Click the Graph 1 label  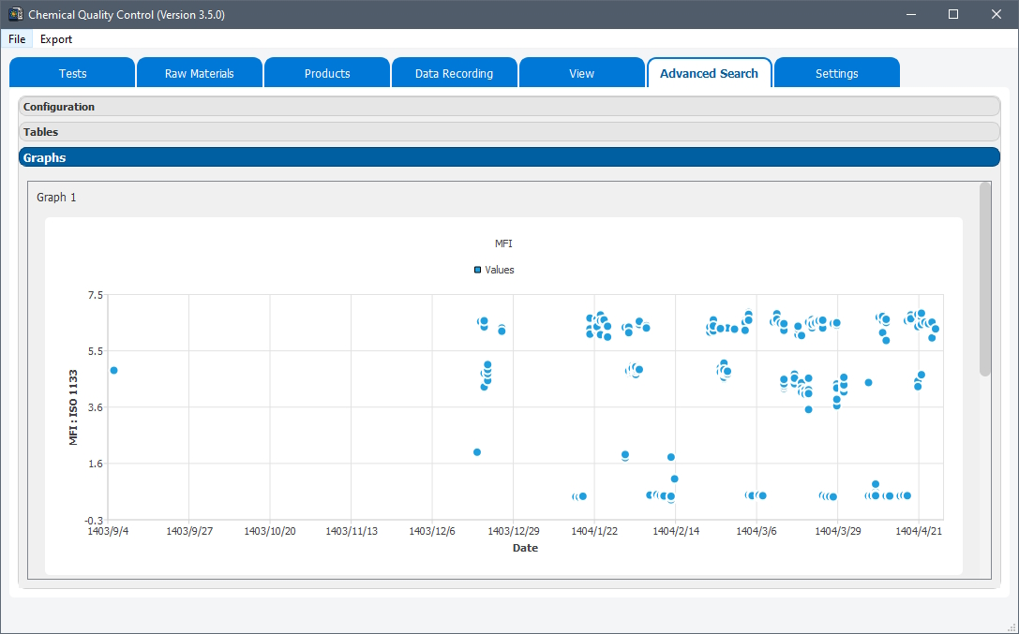tap(55, 197)
